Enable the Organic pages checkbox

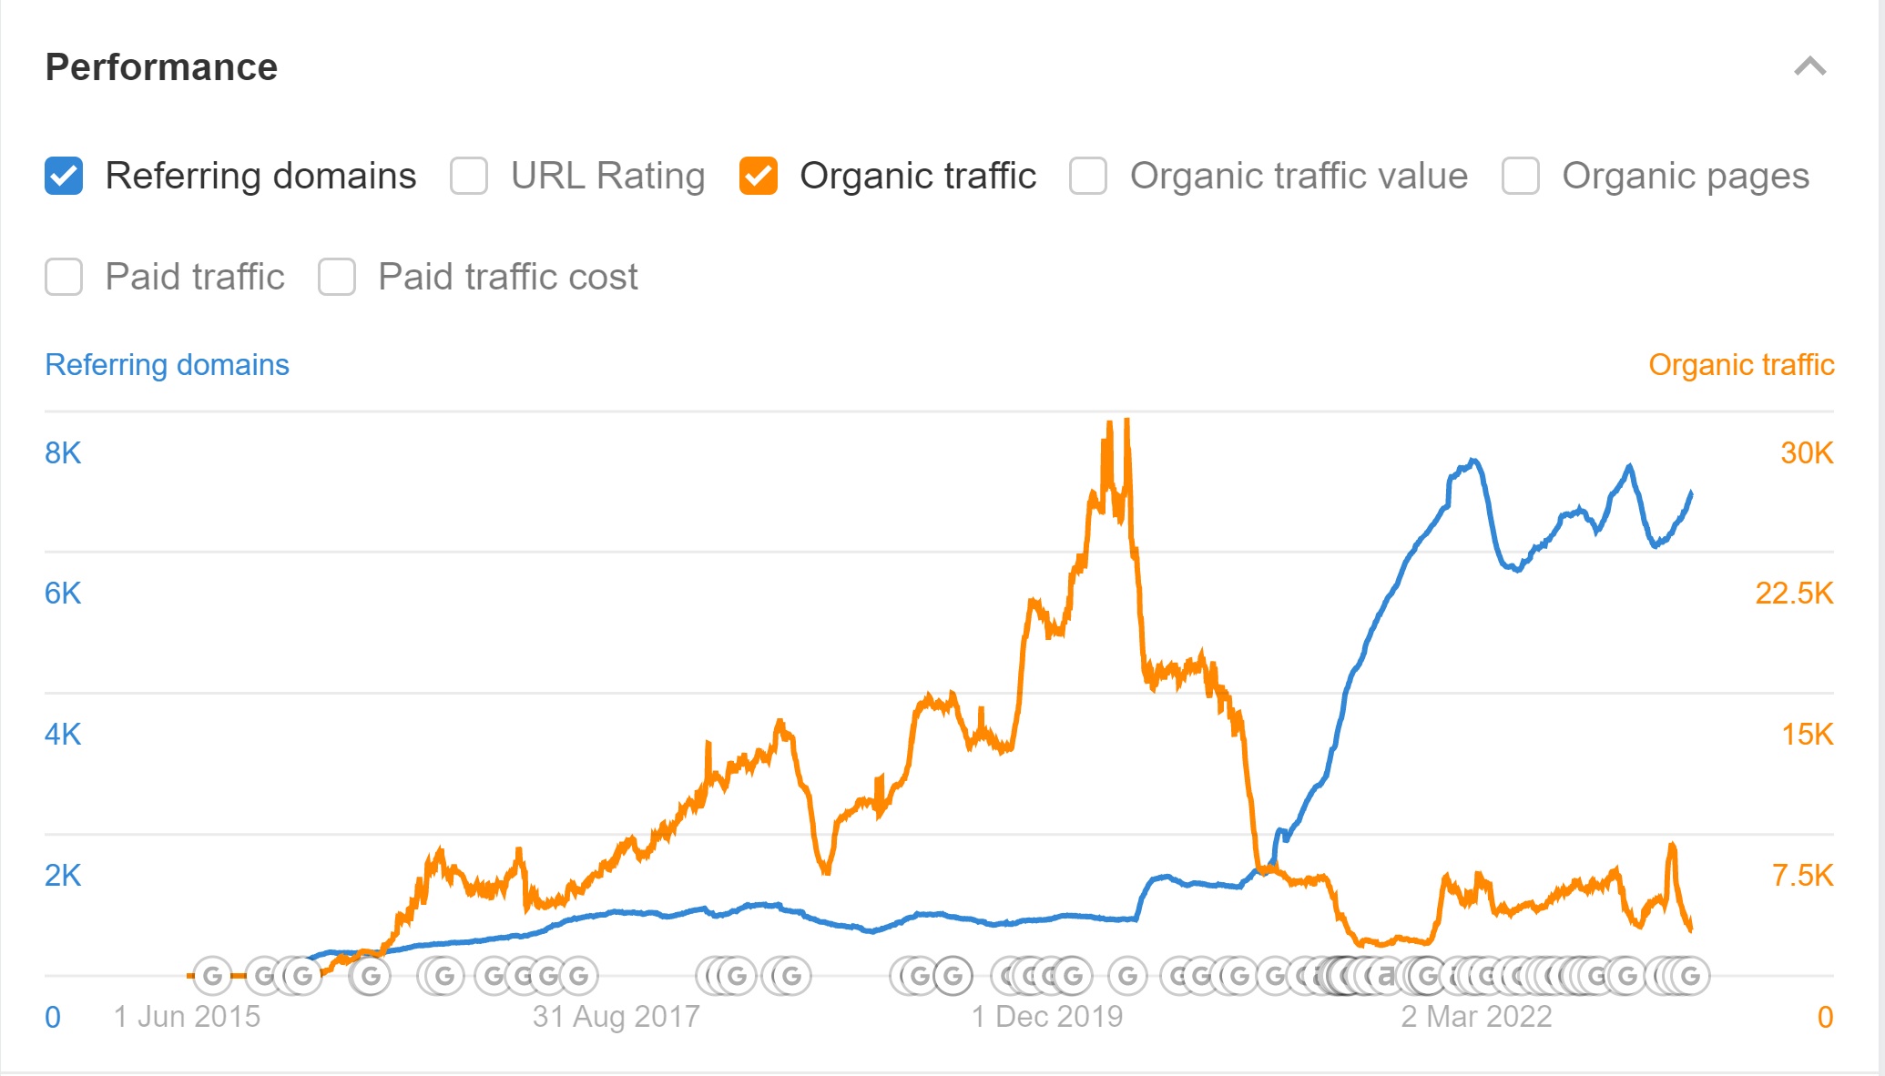[1519, 176]
